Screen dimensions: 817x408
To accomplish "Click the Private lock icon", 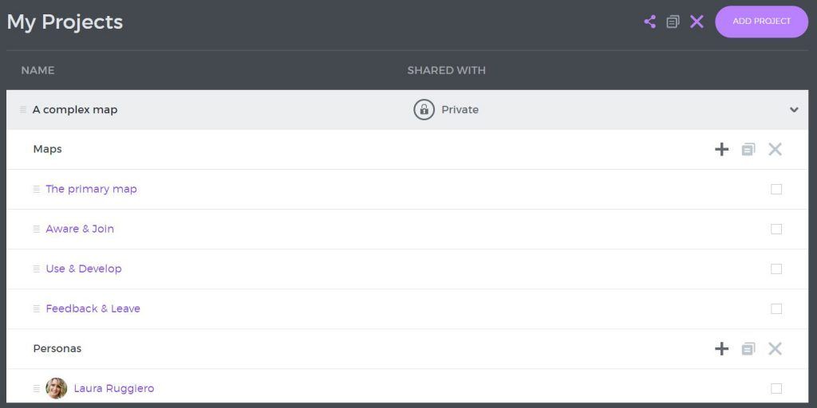I will coord(424,110).
